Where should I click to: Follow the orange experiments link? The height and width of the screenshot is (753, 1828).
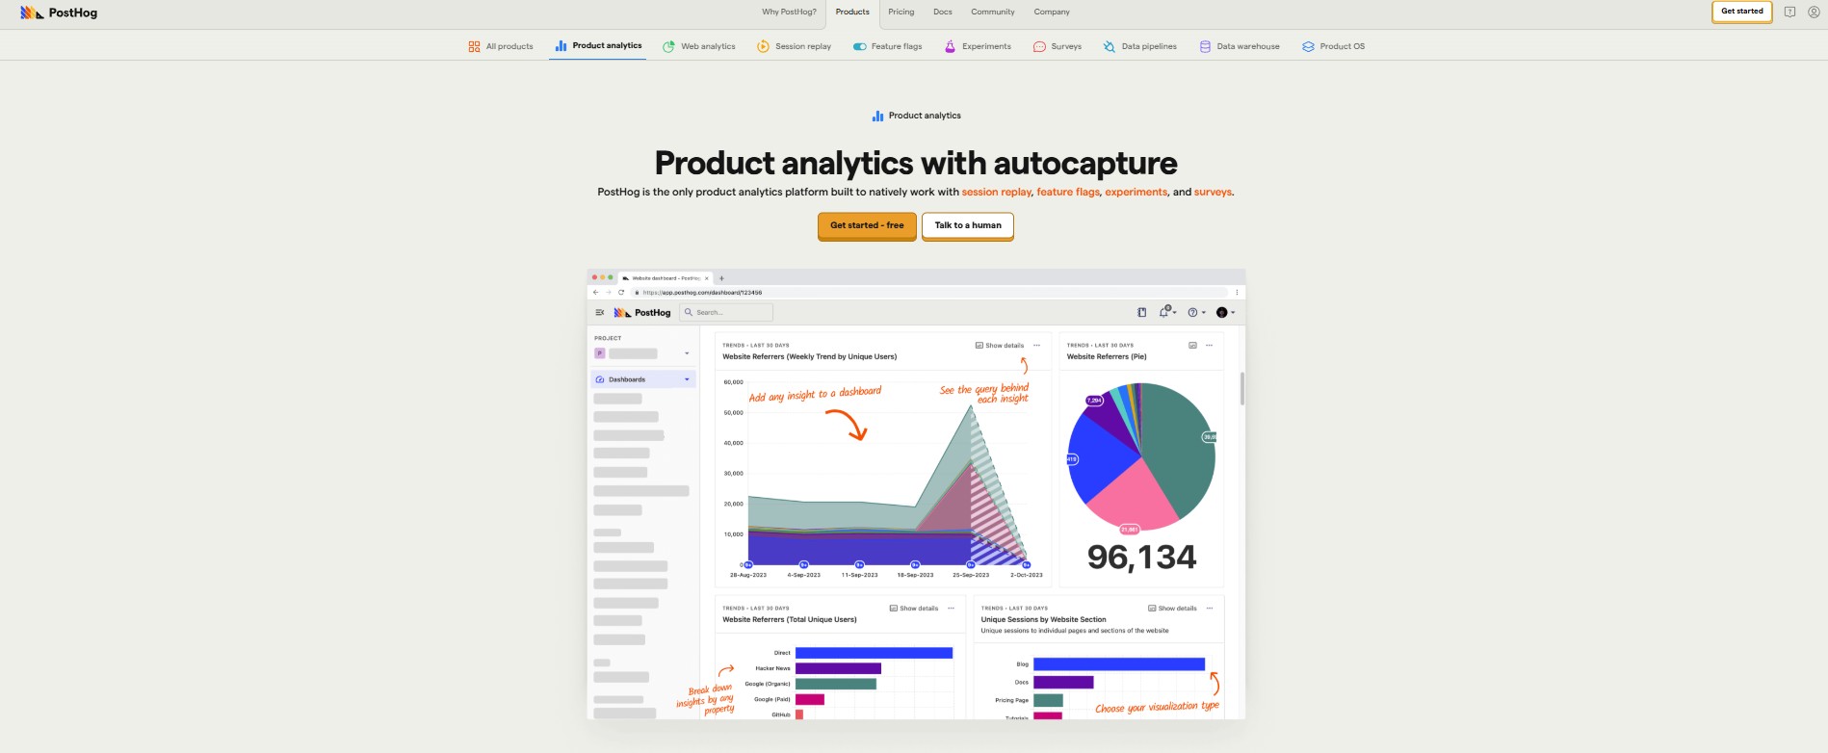pos(1136,192)
